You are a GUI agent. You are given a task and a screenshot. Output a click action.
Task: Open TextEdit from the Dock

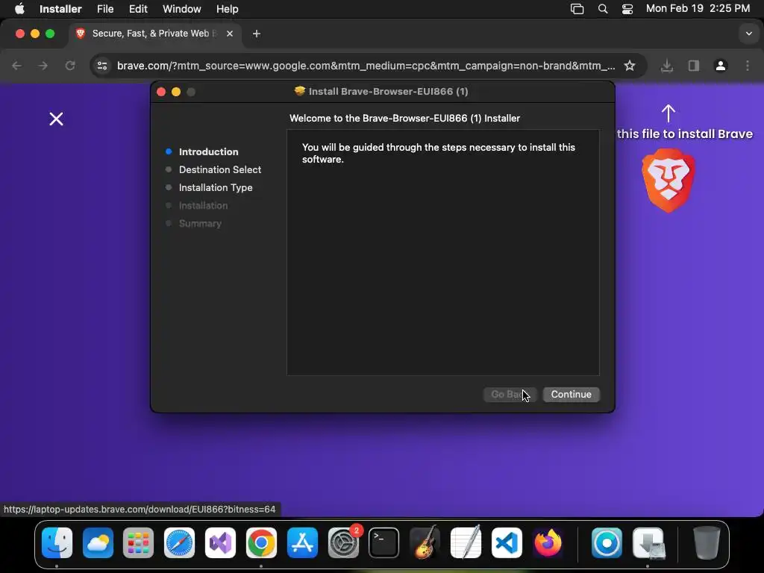[466, 543]
